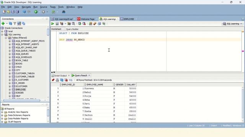
Task: Click the Autotrace icon in worksheet toolbar
Action: pyautogui.click(x=69, y=24)
